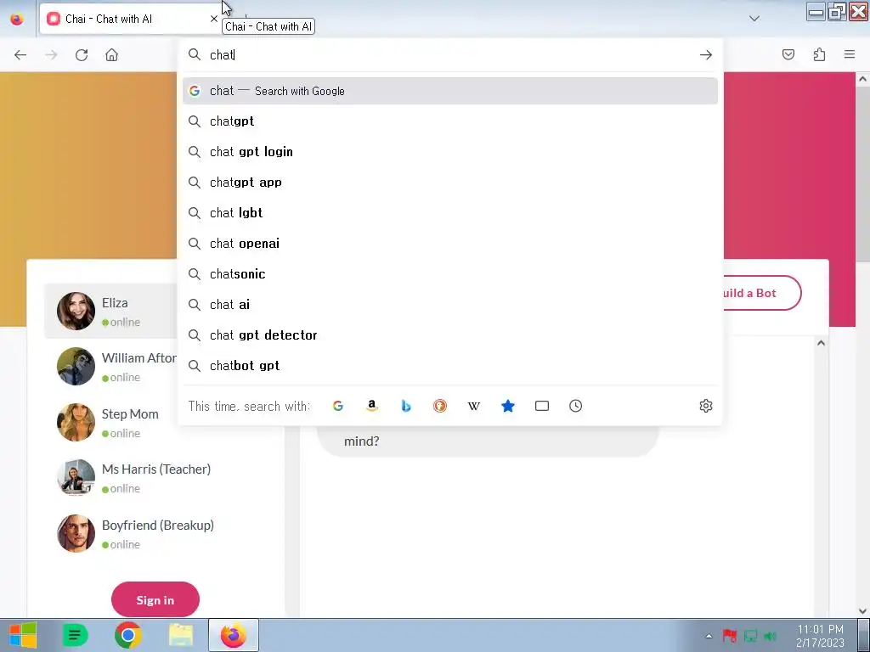
Task: Choose the 'chatsonic' suggestion
Action: point(450,274)
